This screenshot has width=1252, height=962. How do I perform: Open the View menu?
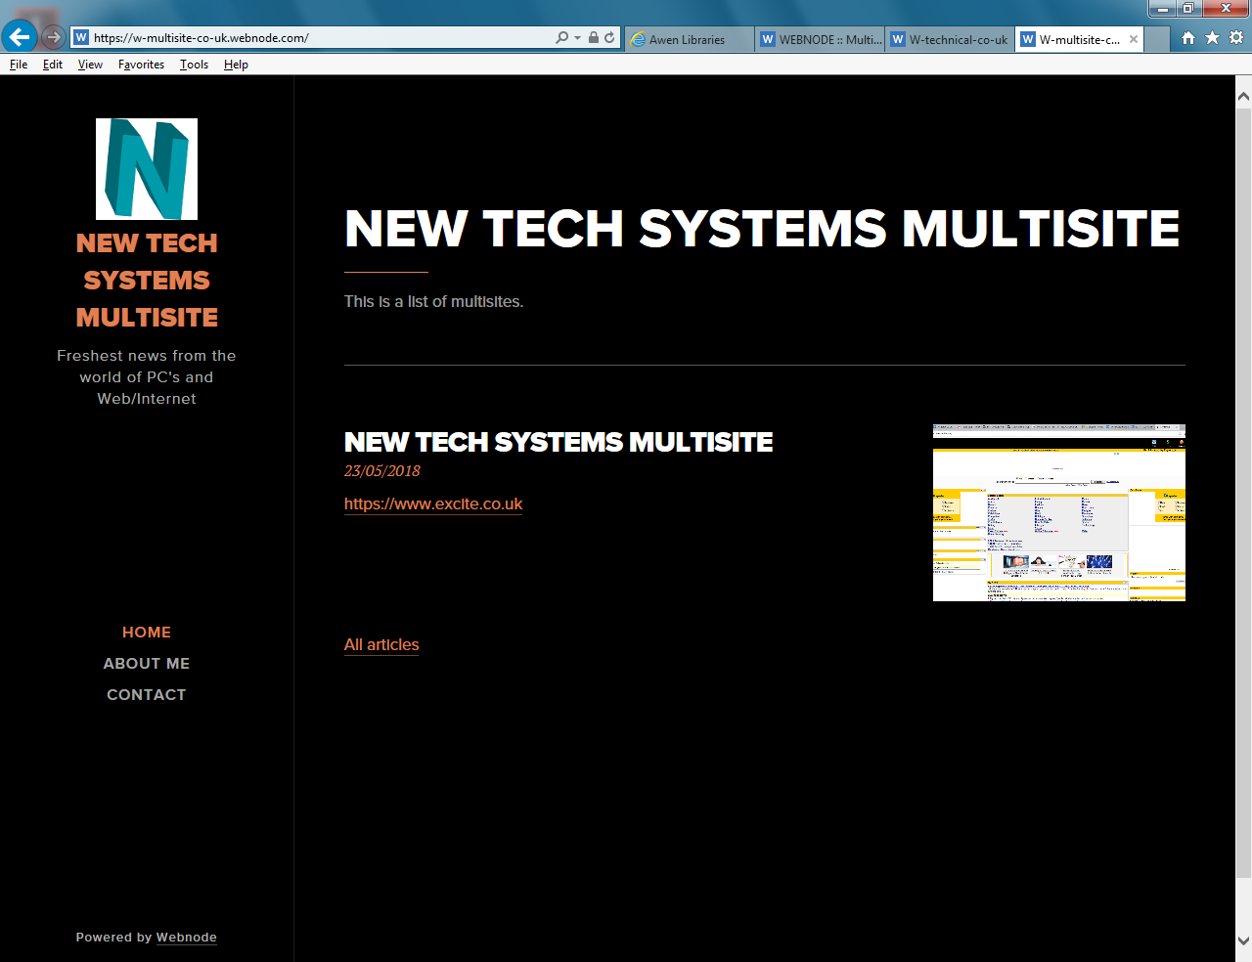(x=90, y=65)
